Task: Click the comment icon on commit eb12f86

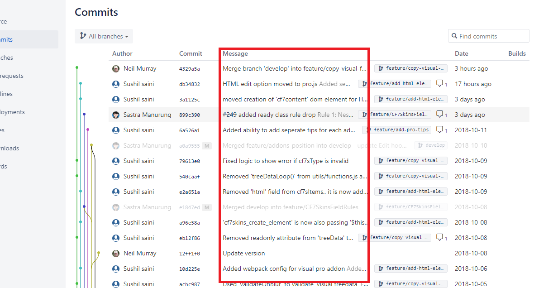Action: (x=440, y=238)
